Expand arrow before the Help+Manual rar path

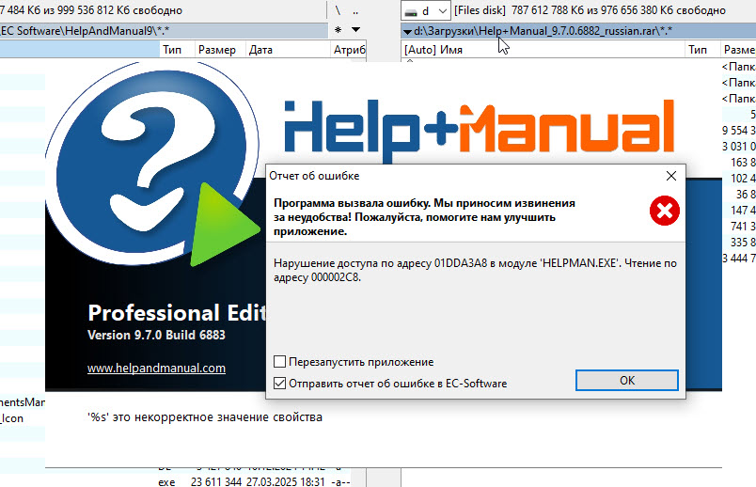pos(407,32)
